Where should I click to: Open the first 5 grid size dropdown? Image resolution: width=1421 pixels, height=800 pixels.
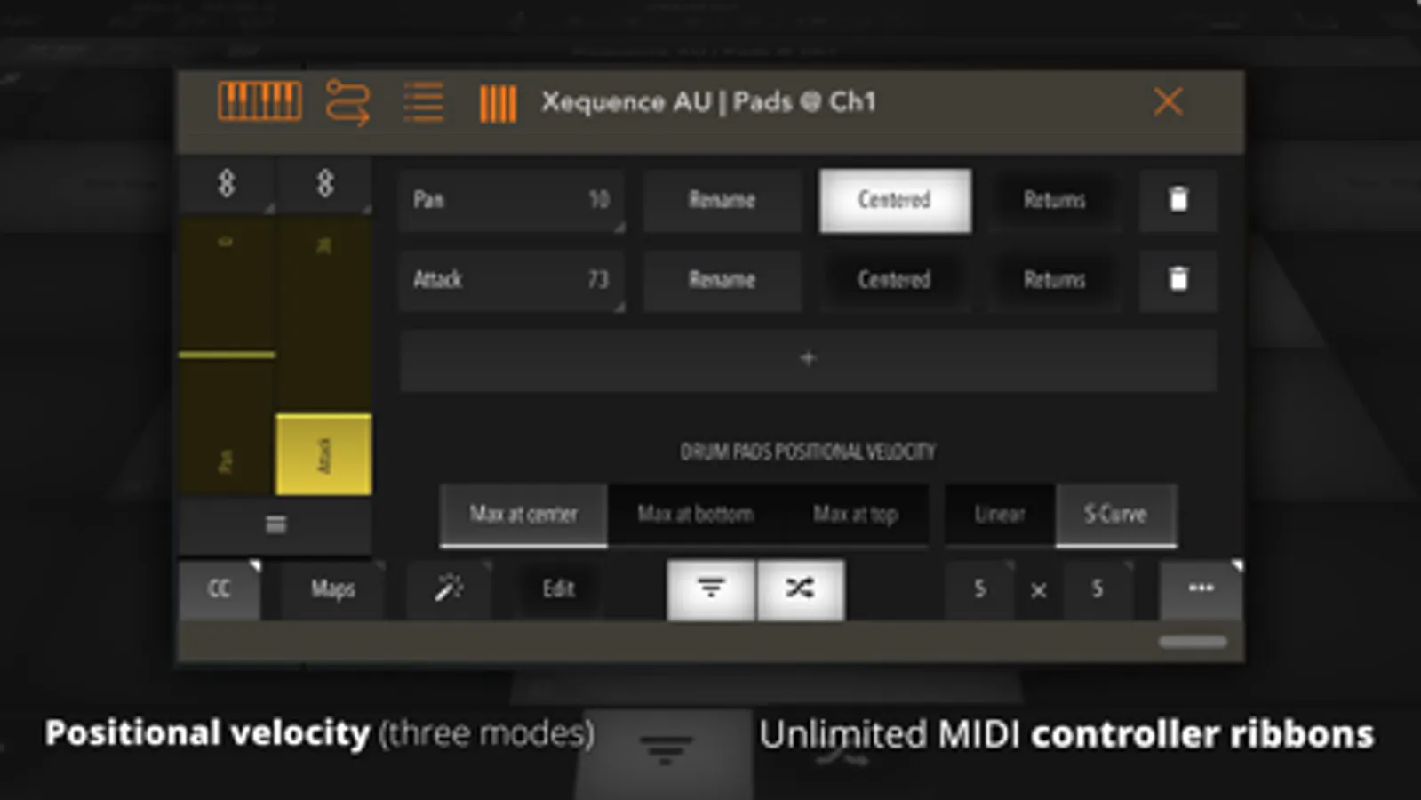(x=979, y=588)
